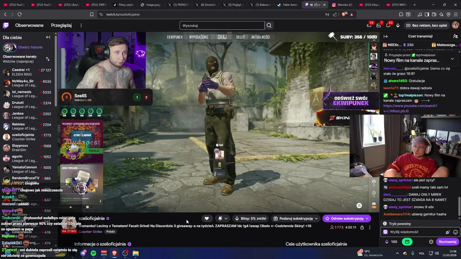Viewport: 461px width, 259px height.
Task: Collapse the chat panel arrow
Action: click(385, 36)
